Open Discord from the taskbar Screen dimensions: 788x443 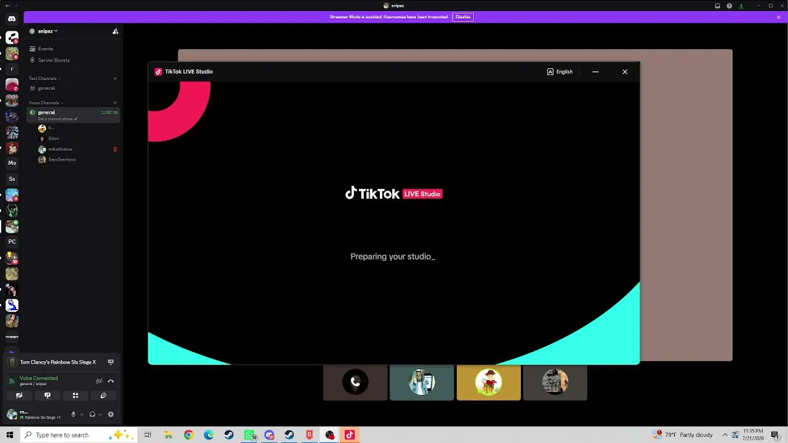270,435
